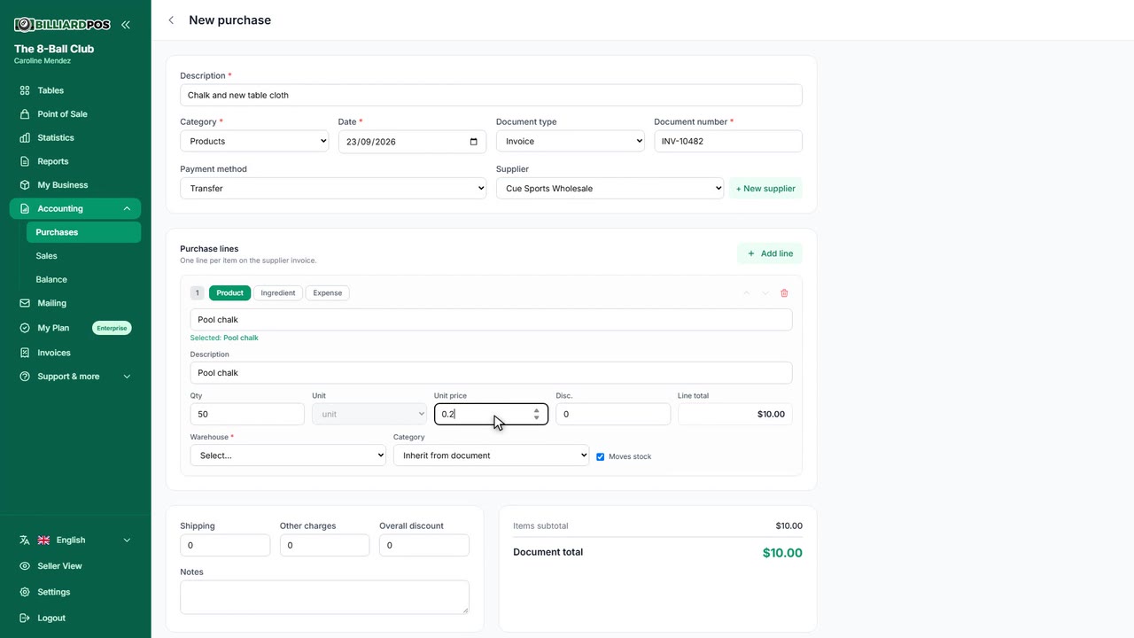Open Sales under Accounting
The height and width of the screenshot is (638, 1134).
click(83, 256)
